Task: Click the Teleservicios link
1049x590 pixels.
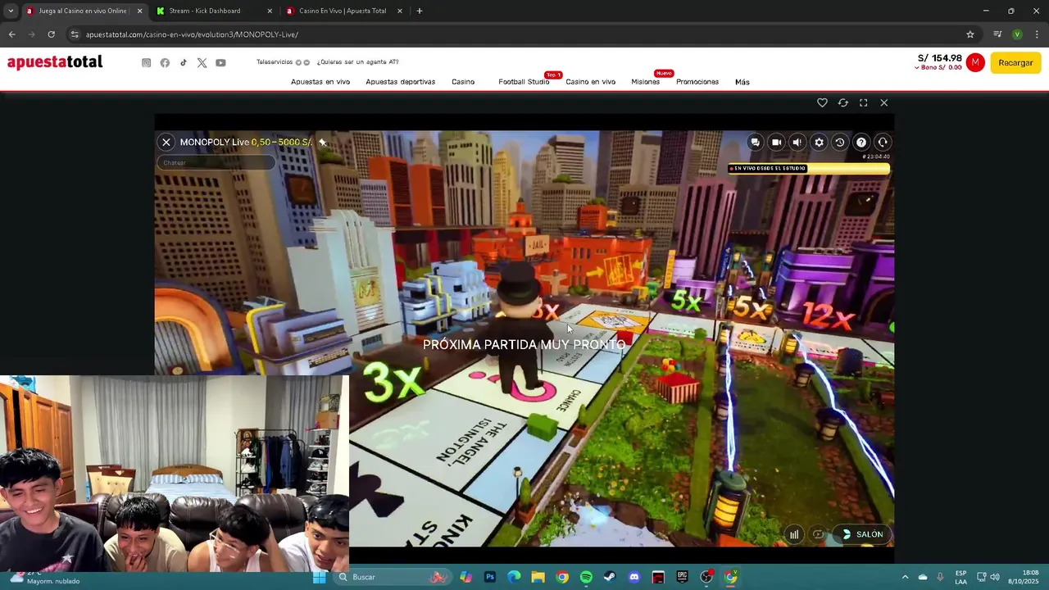Action: click(x=275, y=62)
